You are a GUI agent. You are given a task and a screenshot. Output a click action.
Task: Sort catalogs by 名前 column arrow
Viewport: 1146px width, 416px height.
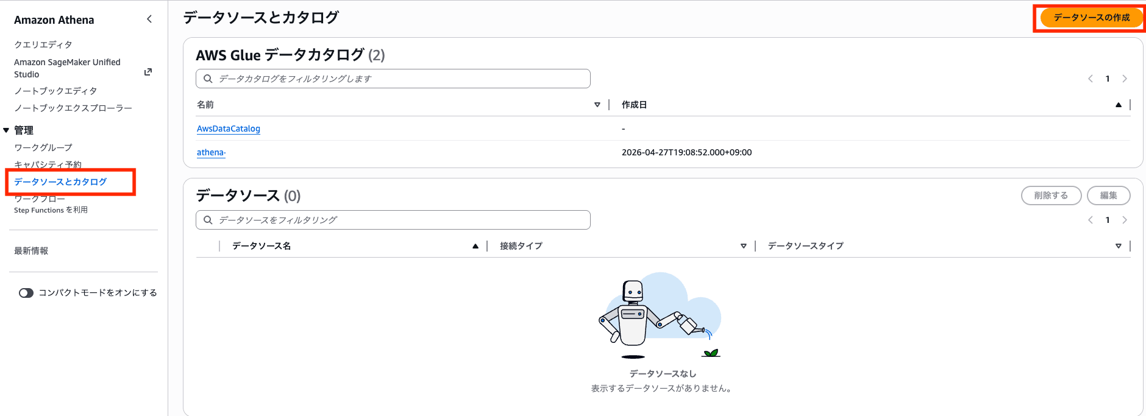point(597,105)
